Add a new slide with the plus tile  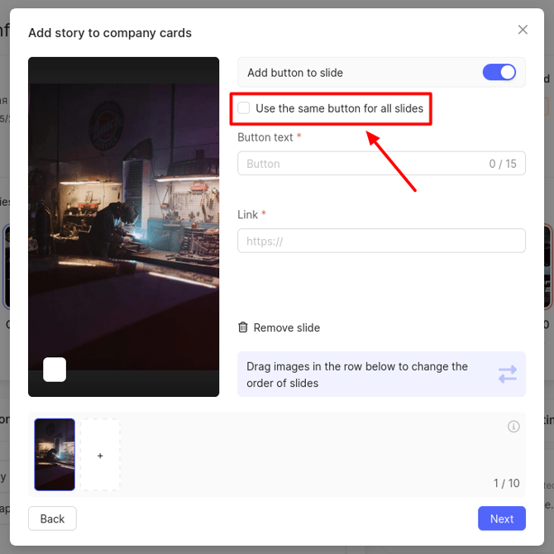click(x=100, y=456)
